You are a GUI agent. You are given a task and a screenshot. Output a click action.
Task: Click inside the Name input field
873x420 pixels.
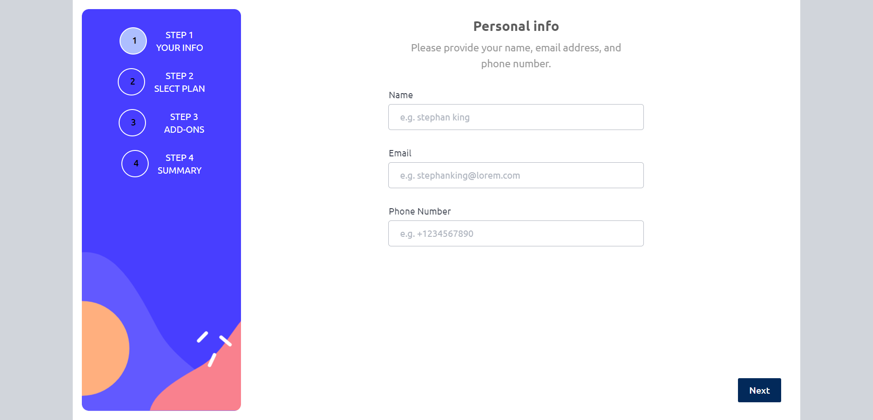tap(516, 117)
